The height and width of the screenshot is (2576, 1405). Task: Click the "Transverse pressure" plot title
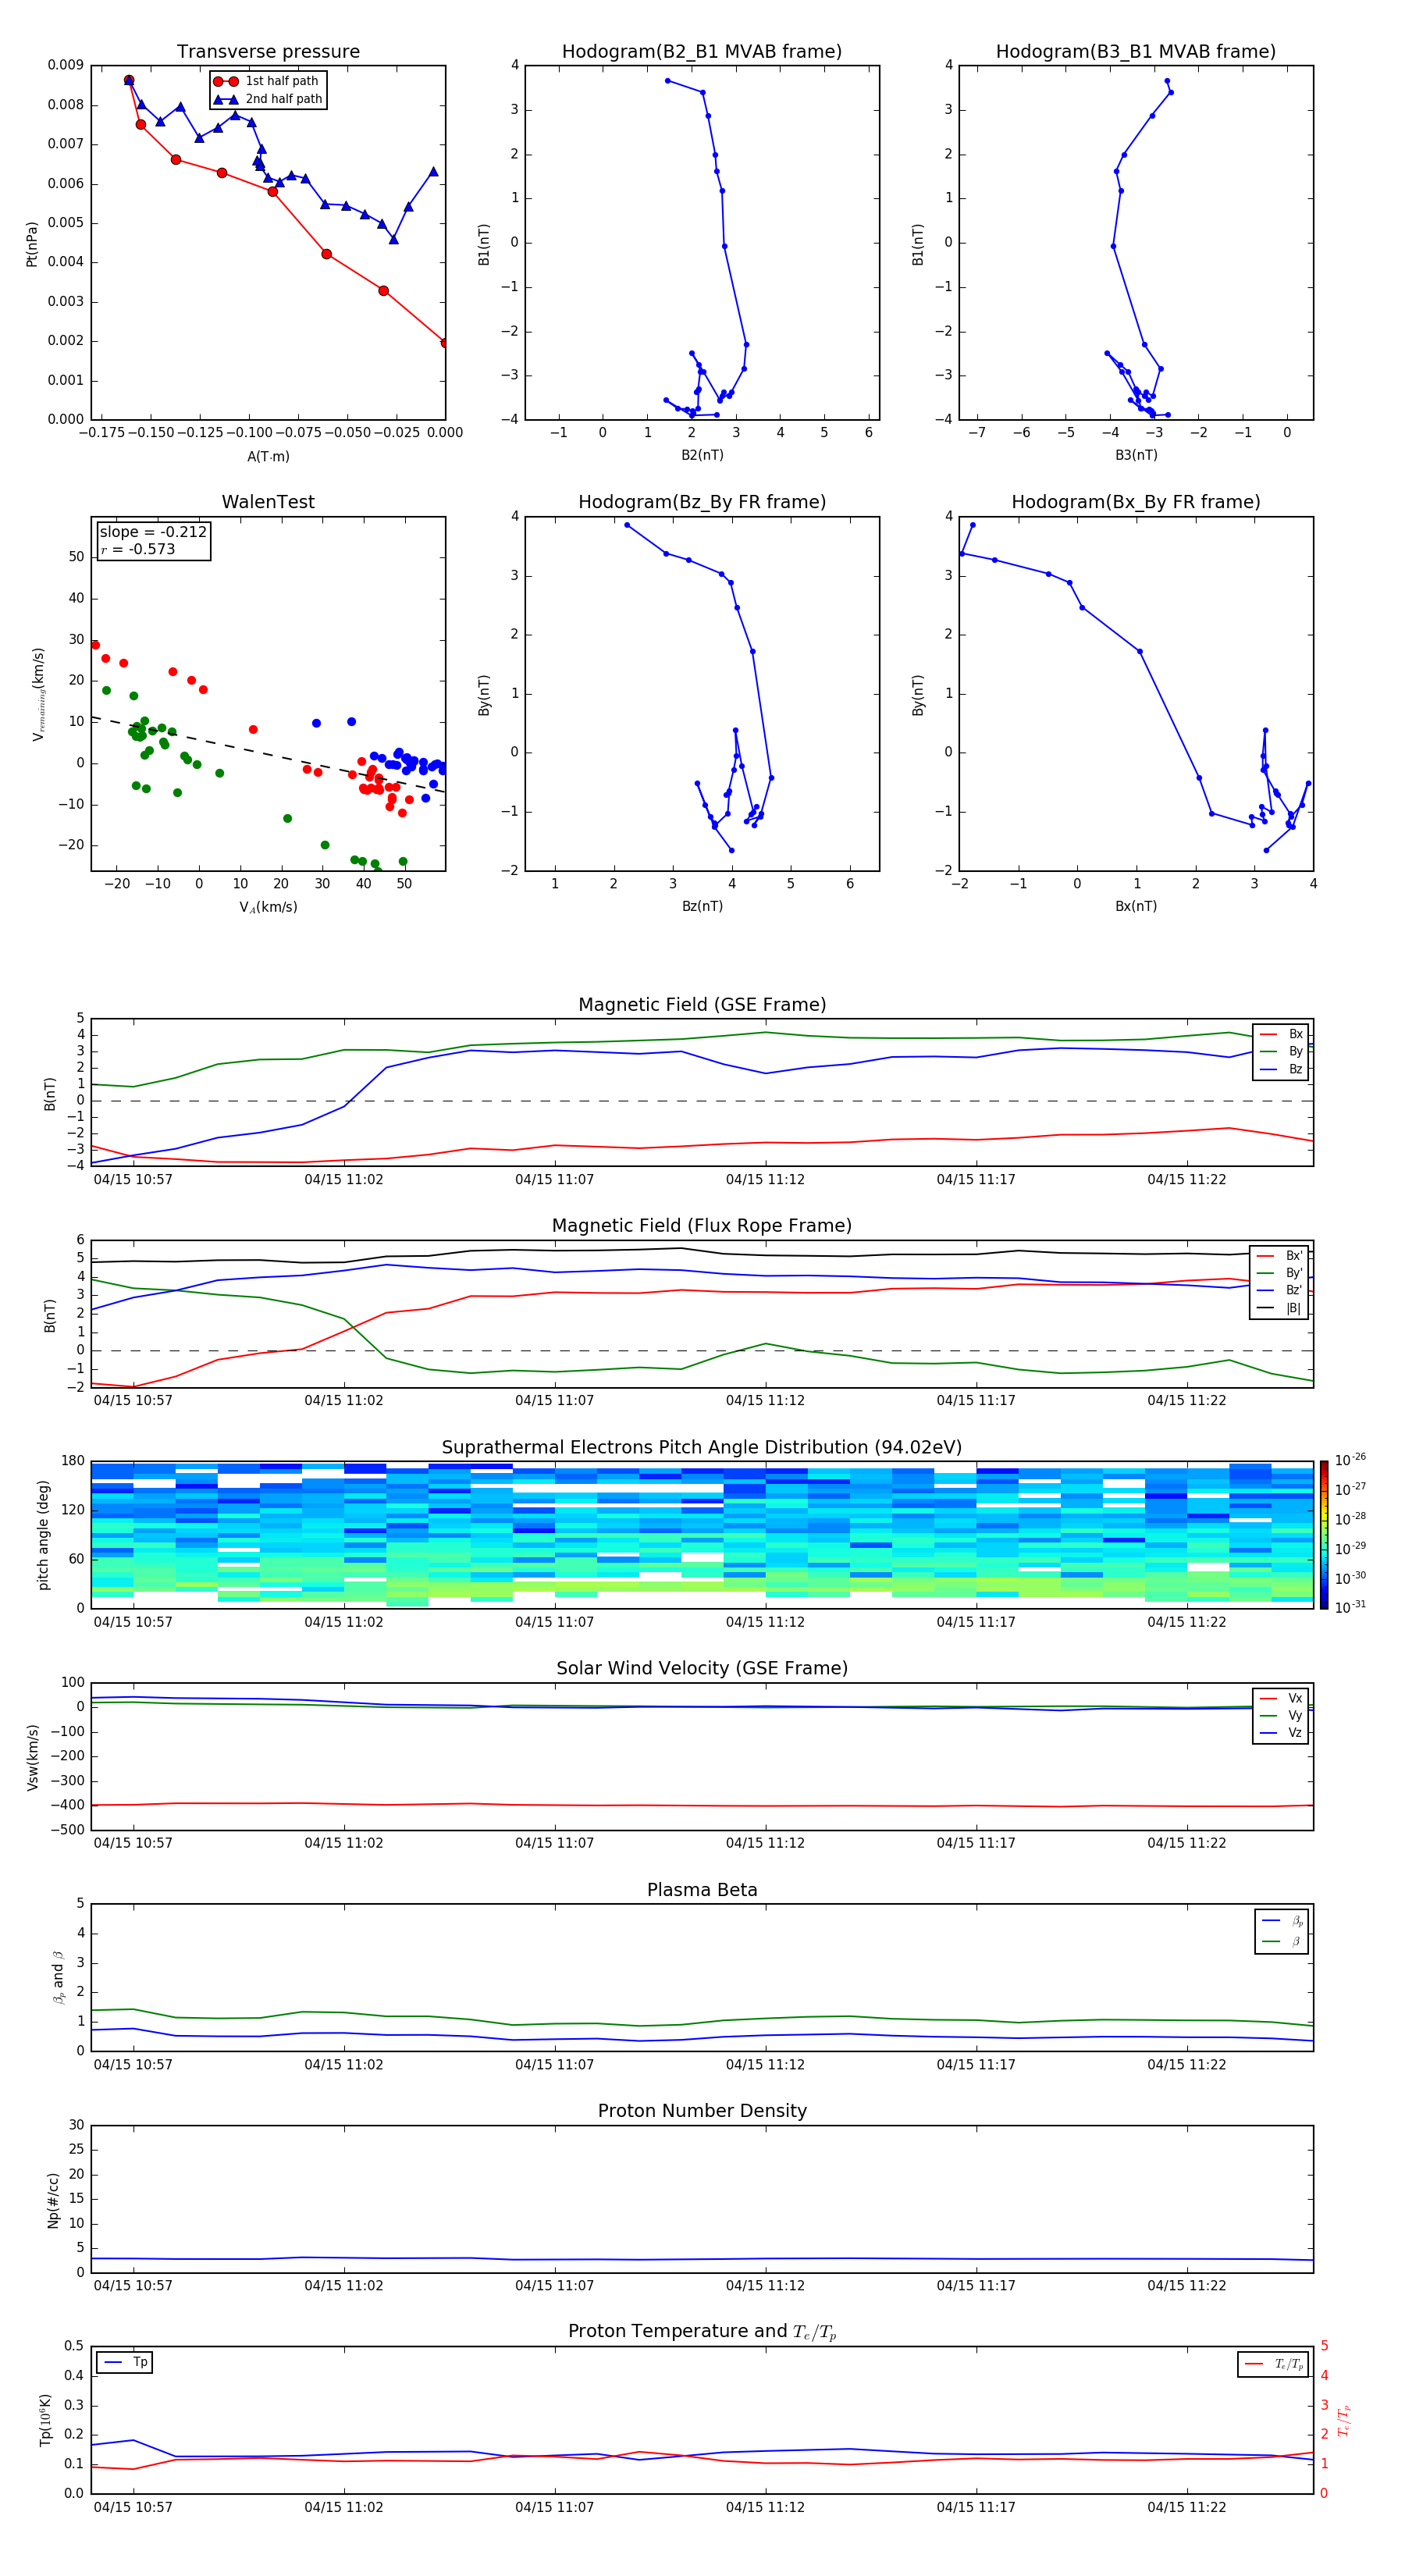[268, 52]
